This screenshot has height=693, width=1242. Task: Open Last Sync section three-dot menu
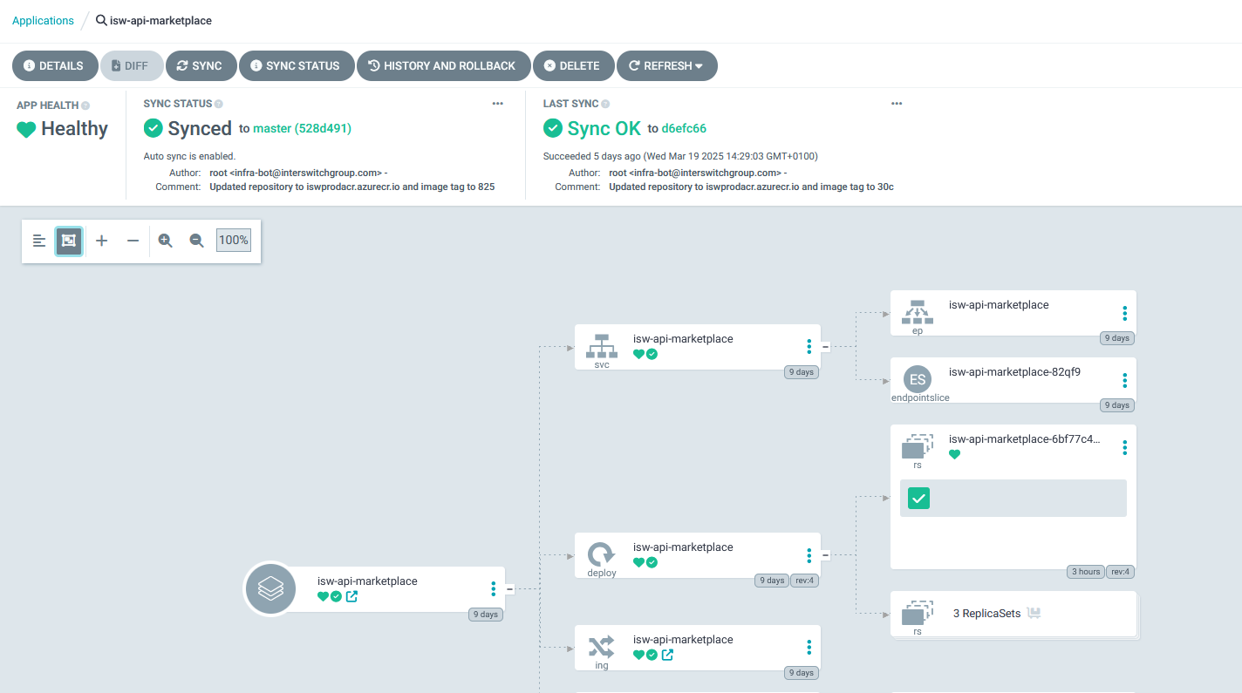[896, 104]
